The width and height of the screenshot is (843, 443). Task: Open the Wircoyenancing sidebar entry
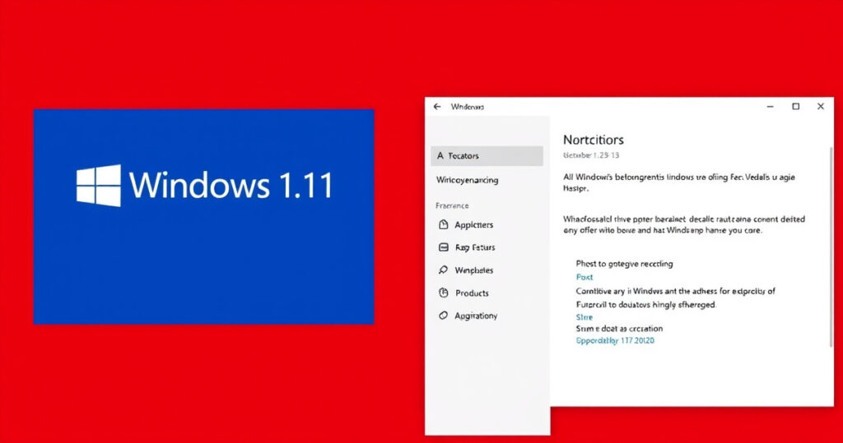pyautogui.click(x=467, y=180)
